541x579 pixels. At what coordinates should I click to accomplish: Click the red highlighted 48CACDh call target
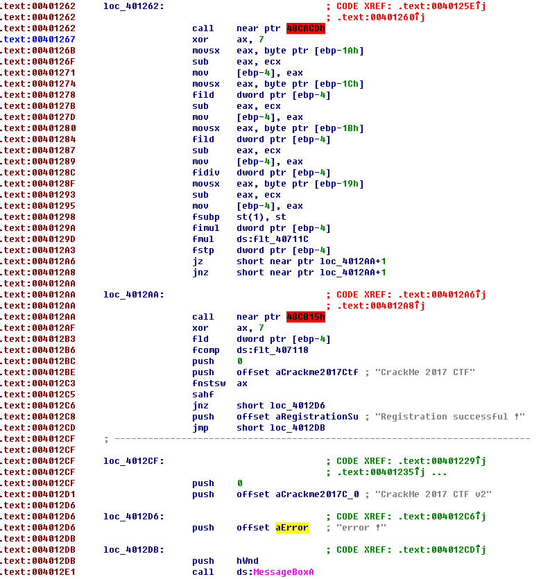point(306,28)
